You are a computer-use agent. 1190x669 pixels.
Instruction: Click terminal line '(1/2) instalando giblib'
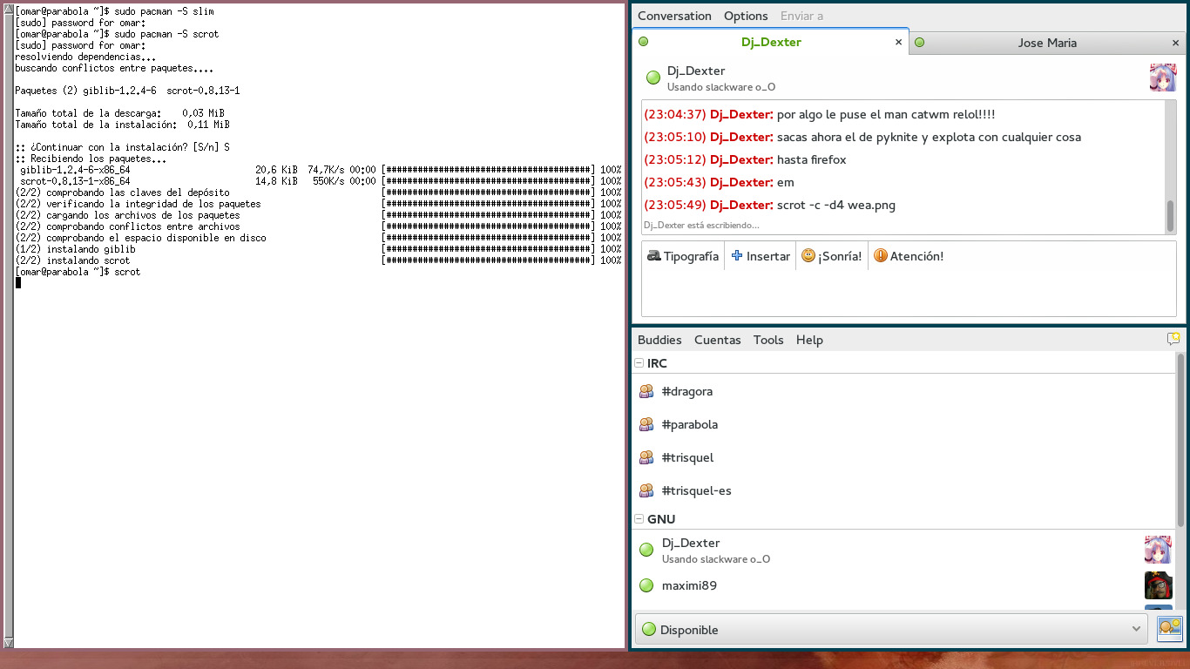(75, 249)
